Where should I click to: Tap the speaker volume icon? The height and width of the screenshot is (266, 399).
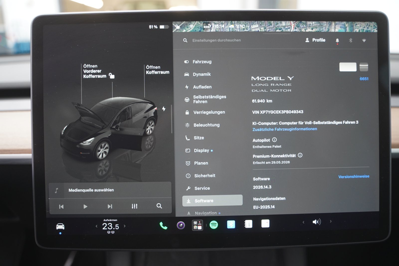[x=317, y=222]
